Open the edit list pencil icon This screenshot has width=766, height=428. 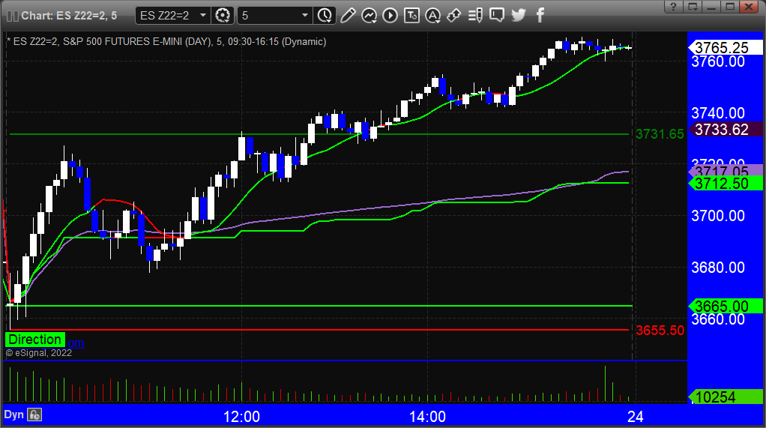[475, 16]
